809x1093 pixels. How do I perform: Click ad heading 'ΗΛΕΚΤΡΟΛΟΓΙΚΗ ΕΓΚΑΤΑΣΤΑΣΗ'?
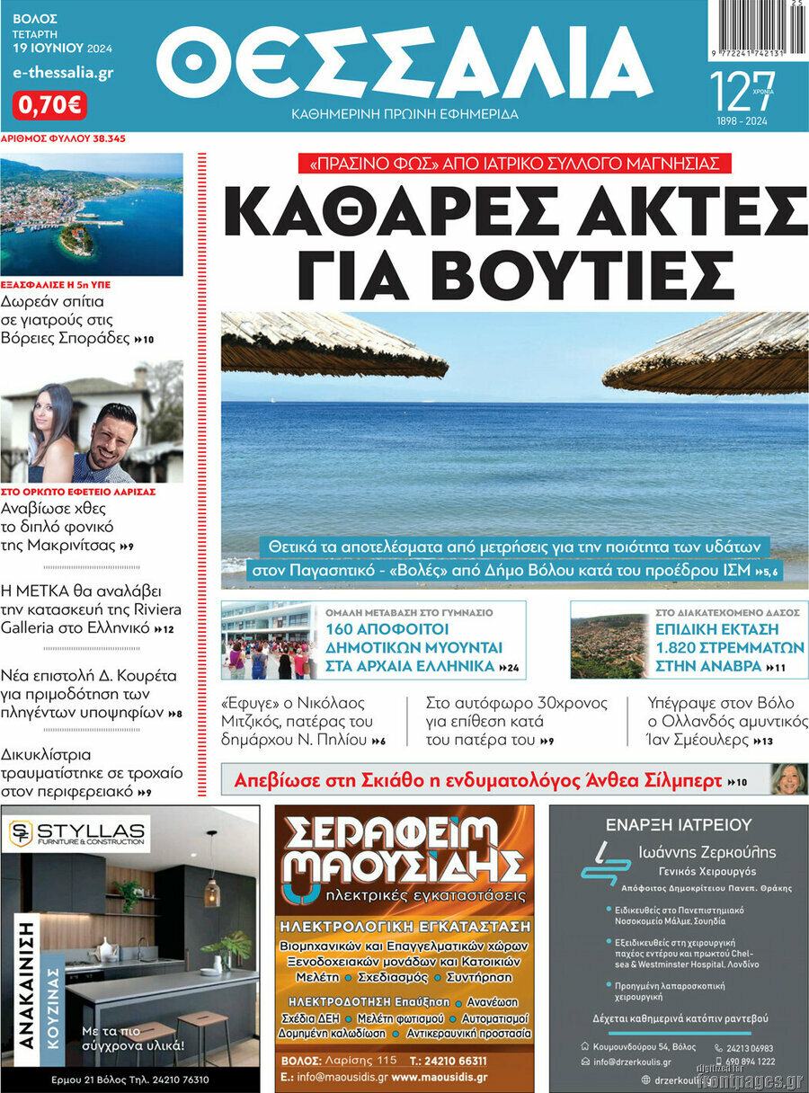click(404, 927)
